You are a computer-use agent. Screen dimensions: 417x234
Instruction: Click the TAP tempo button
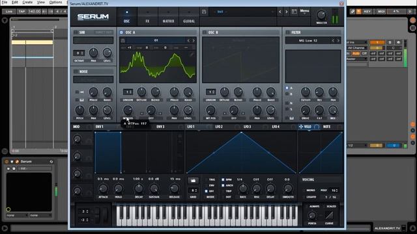[22, 12]
